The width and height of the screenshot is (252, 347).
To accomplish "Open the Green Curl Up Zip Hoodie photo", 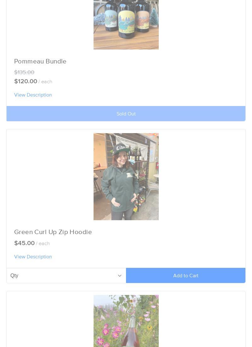I will pyautogui.click(x=126, y=177).
